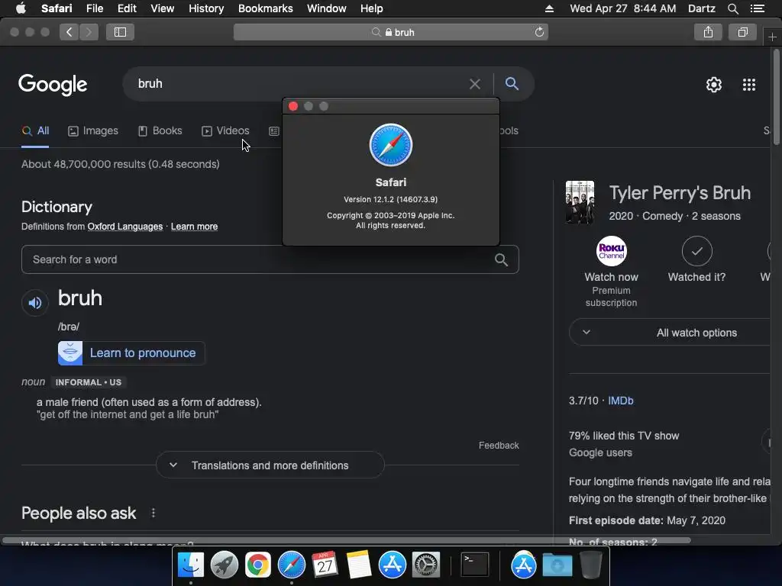The width and height of the screenshot is (782, 586).
Task: Show all tabs overview icon
Action: click(742, 32)
